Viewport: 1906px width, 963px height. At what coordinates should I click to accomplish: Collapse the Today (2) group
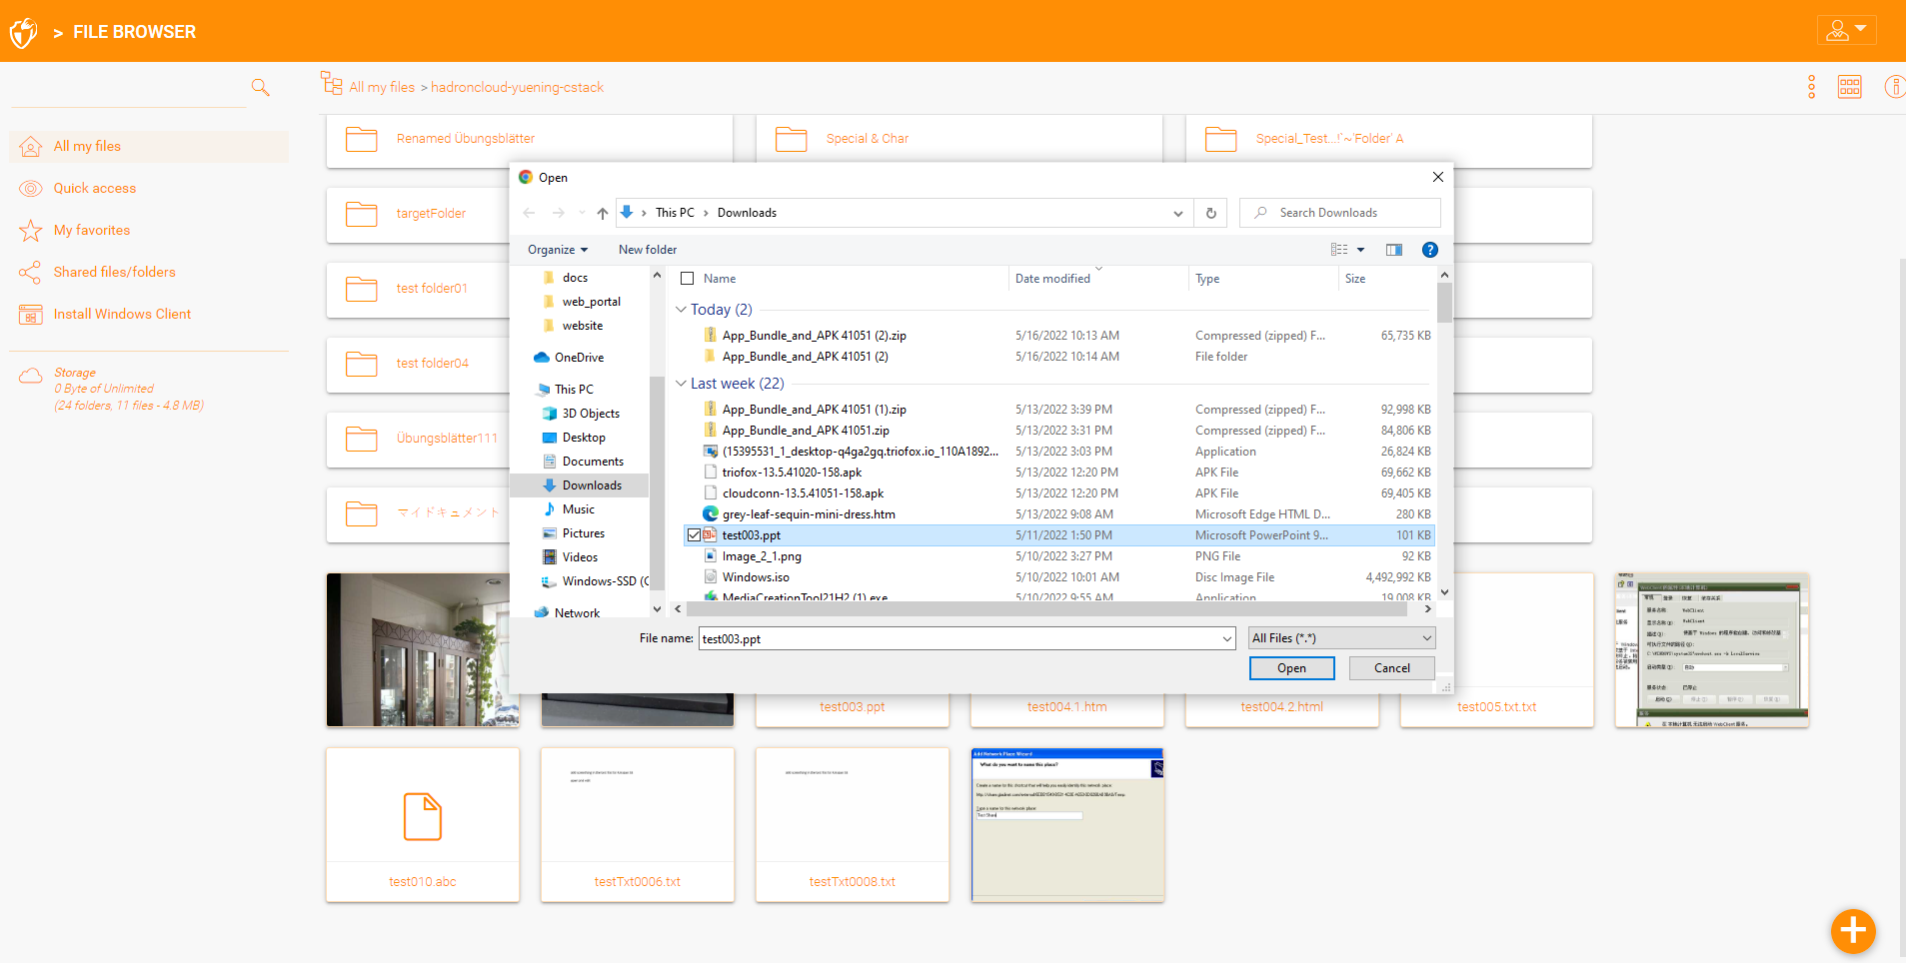pyautogui.click(x=681, y=310)
